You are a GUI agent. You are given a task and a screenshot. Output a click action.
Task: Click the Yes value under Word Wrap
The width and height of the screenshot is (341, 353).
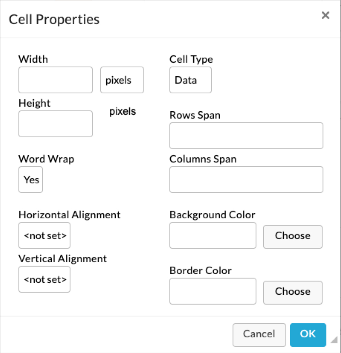click(x=30, y=180)
